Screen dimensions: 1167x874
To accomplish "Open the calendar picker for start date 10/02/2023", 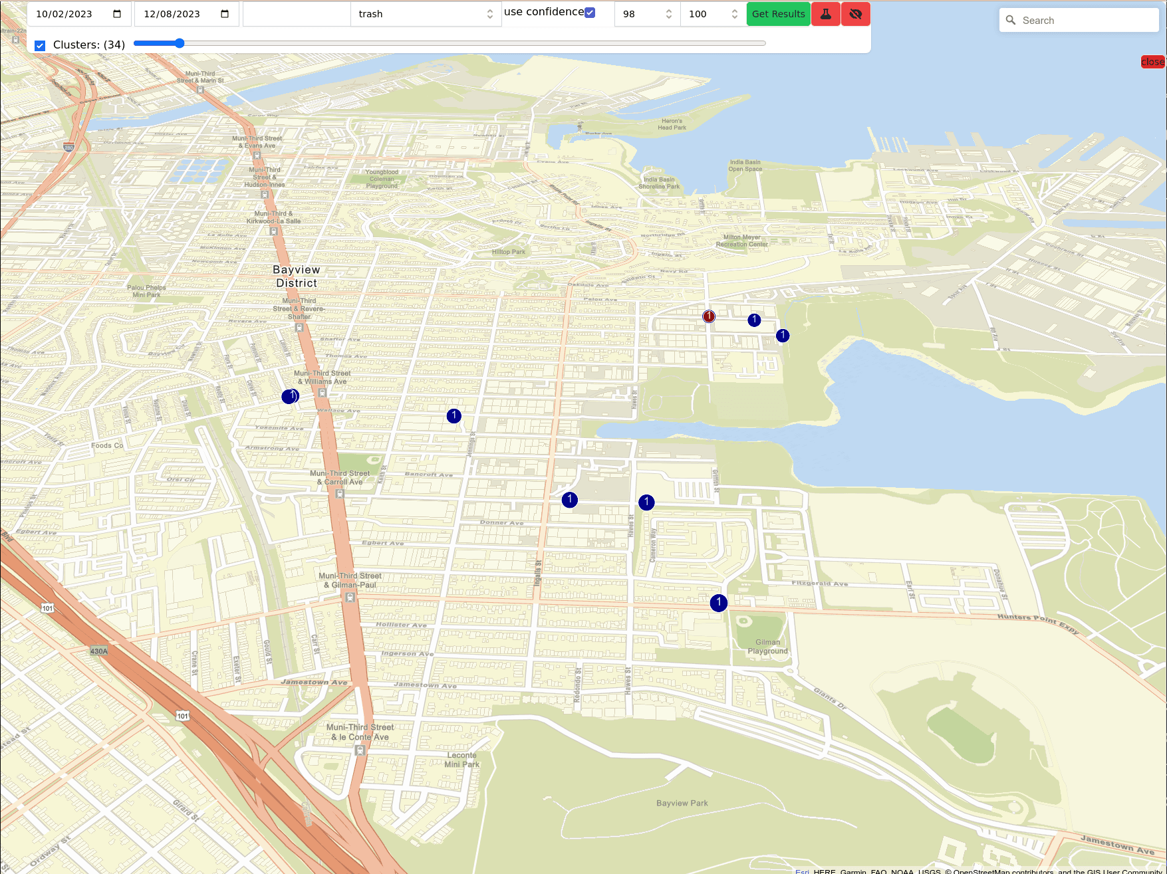I will [x=117, y=13].
